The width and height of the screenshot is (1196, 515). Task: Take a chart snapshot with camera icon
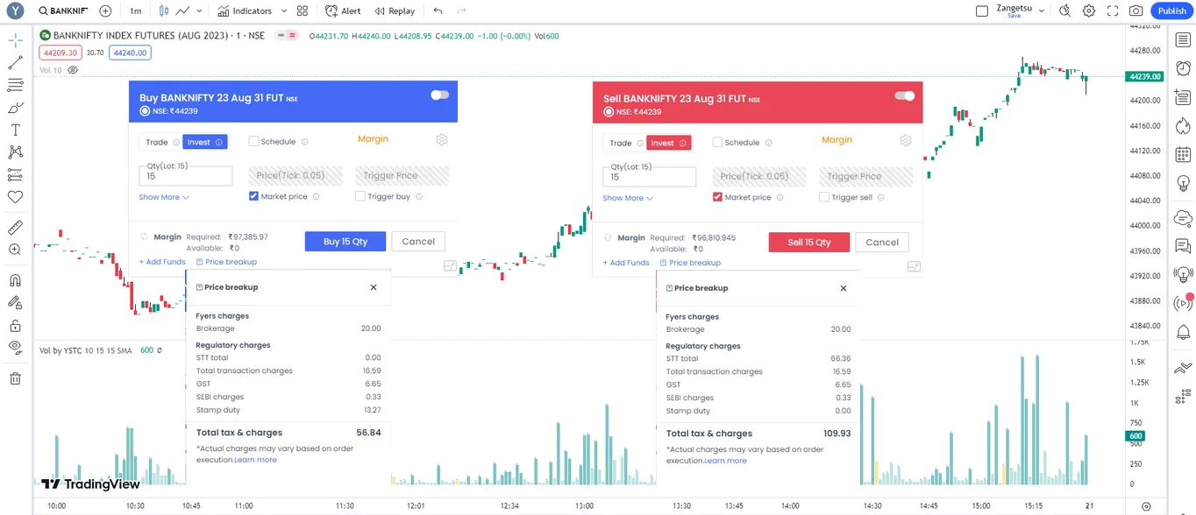(x=1135, y=11)
